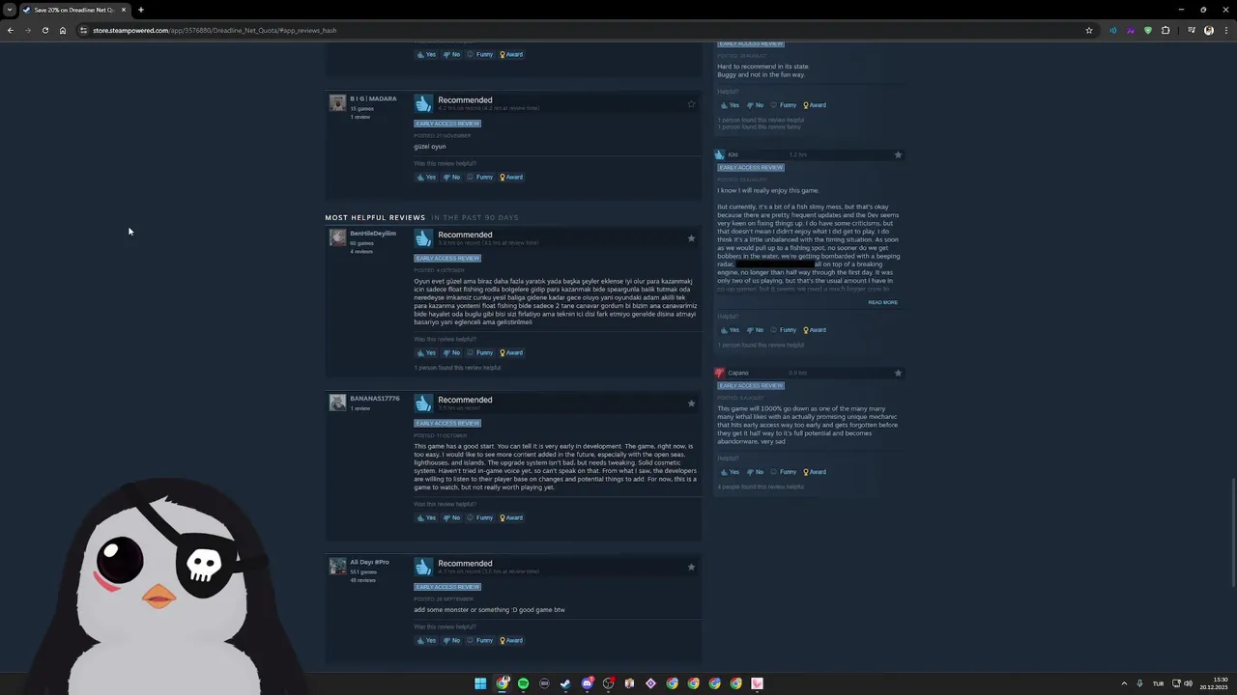Open Steam from the taskbar
This screenshot has height=695, width=1237.
click(x=565, y=683)
